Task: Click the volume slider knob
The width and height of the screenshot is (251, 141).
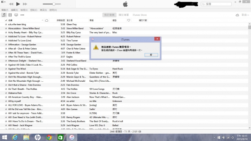Action: point(54,4)
